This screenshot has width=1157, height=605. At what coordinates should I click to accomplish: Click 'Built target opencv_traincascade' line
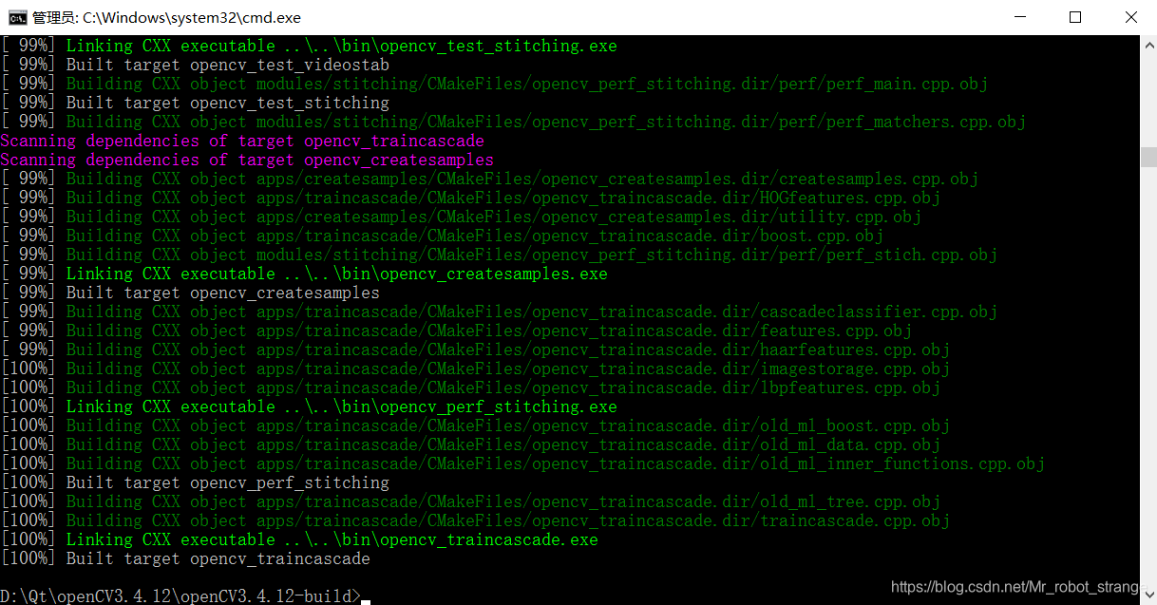click(x=185, y=558)
